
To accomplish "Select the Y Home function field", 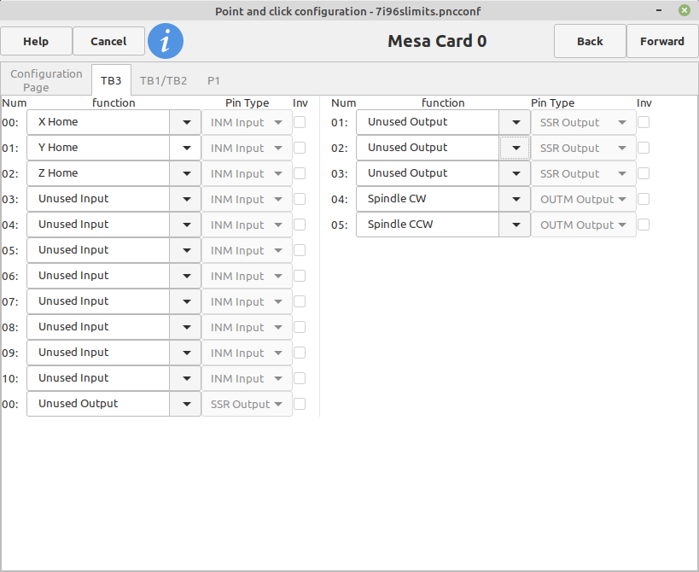I will pyautogui.click(x=98, y=148).
